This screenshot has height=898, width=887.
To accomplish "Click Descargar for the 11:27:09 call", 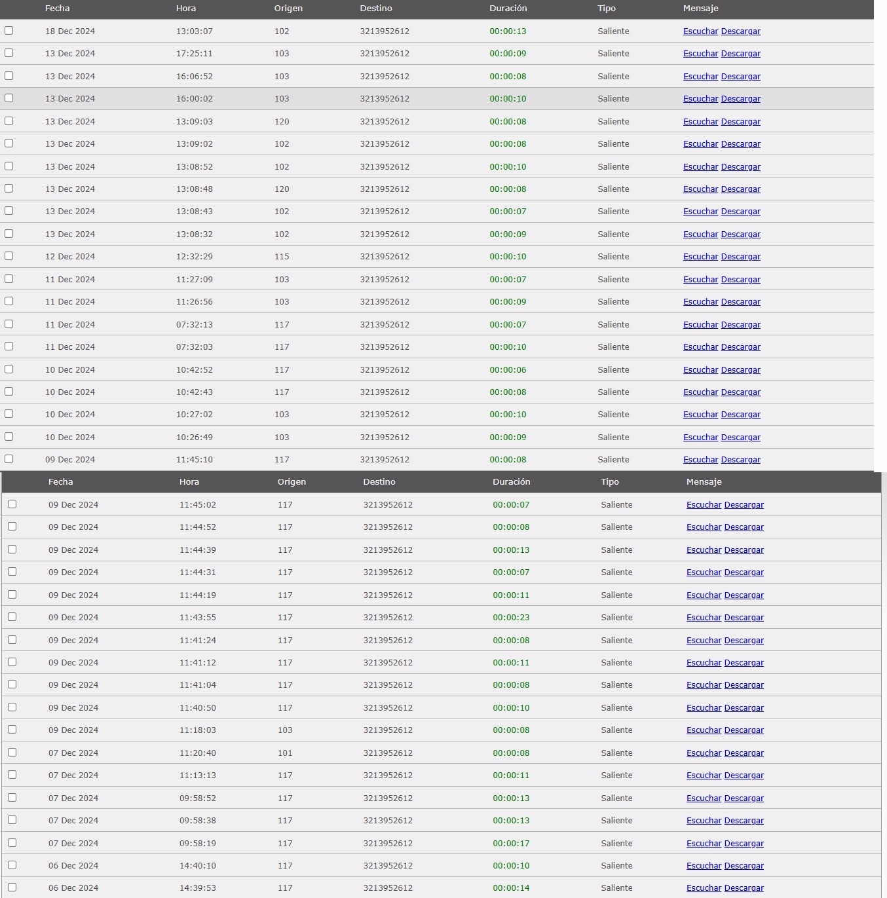I will 740,280.
